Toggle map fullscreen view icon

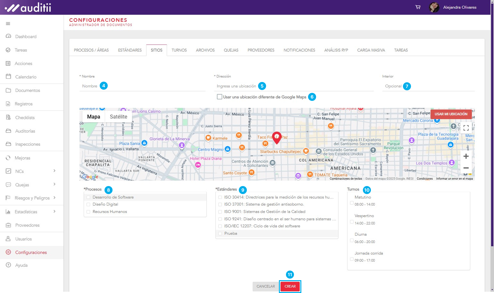coord(466,128)
